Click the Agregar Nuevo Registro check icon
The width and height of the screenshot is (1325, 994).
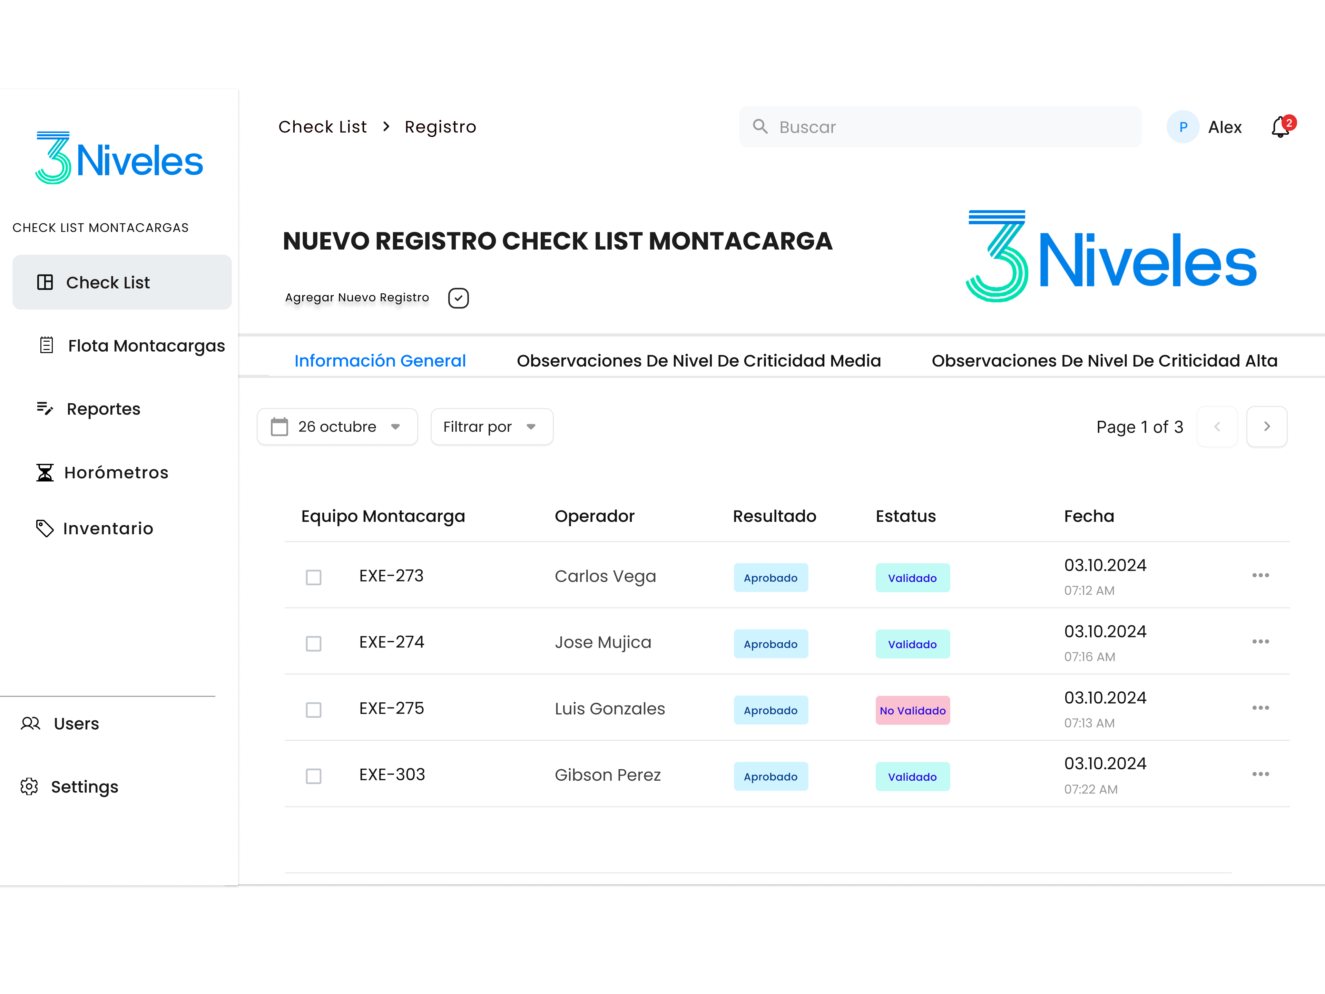point(458,298)
